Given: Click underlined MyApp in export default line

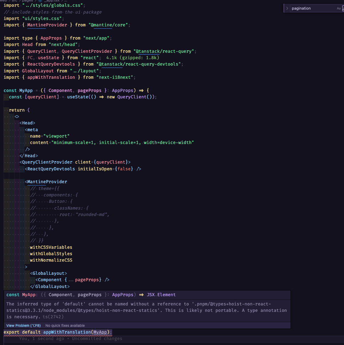Looking at the screenshot, I should pyautogui.click(x=100, y=332).
